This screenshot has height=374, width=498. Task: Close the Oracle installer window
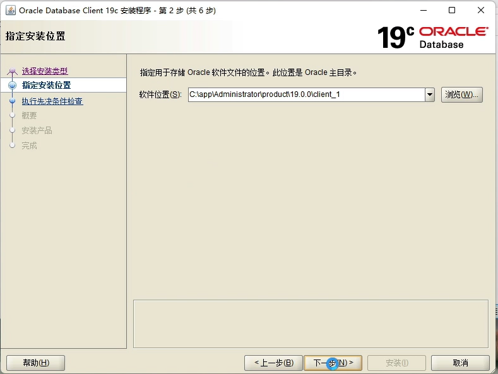(481, 11)
